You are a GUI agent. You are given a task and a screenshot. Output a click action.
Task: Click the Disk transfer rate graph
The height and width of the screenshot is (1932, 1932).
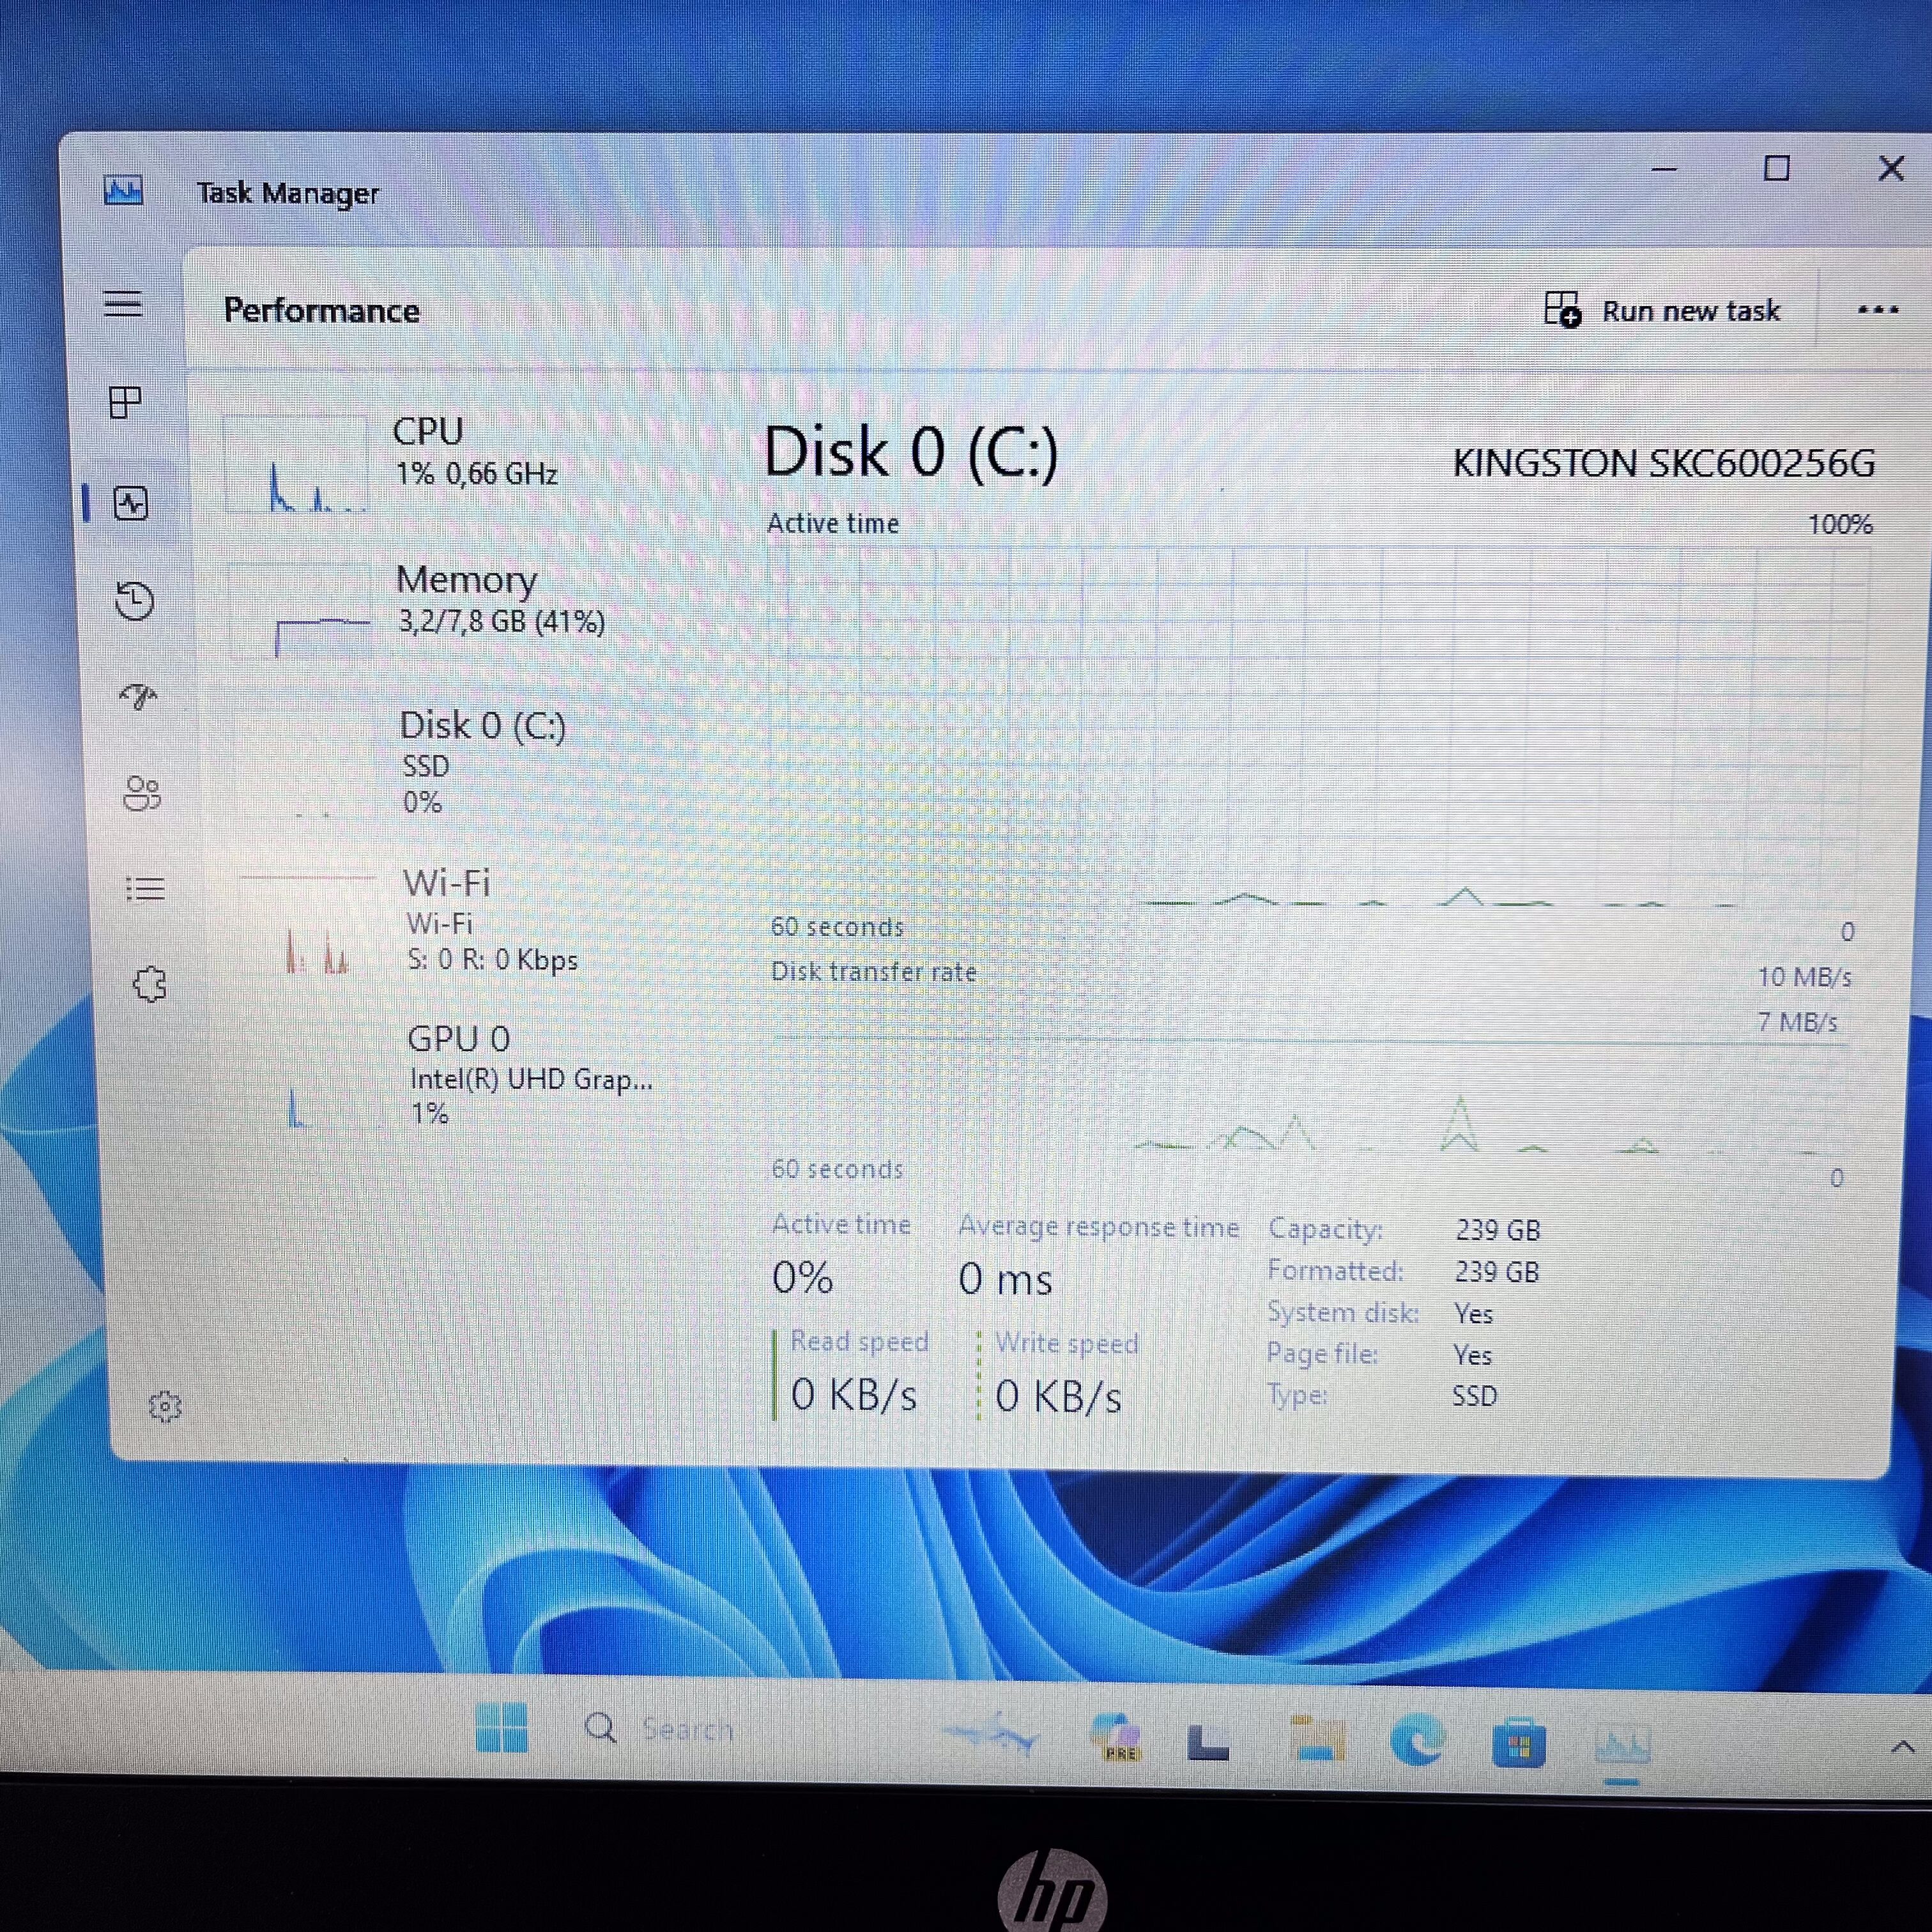click(1310, 1096)
